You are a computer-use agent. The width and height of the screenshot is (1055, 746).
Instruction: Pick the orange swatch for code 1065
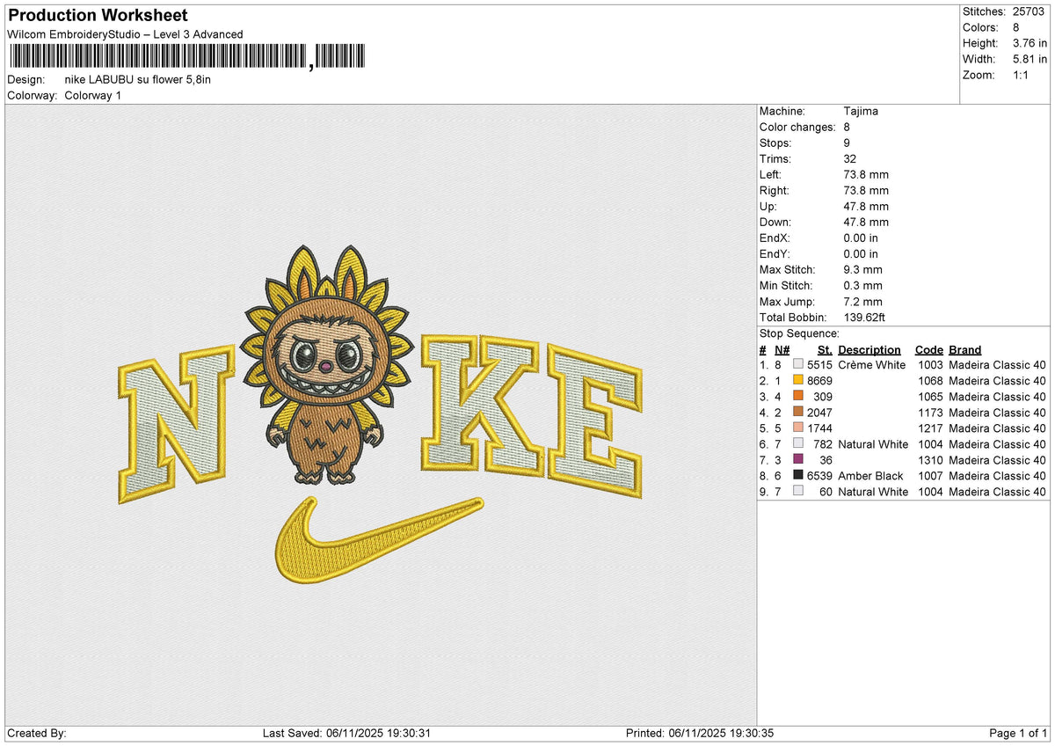point(798,397)
